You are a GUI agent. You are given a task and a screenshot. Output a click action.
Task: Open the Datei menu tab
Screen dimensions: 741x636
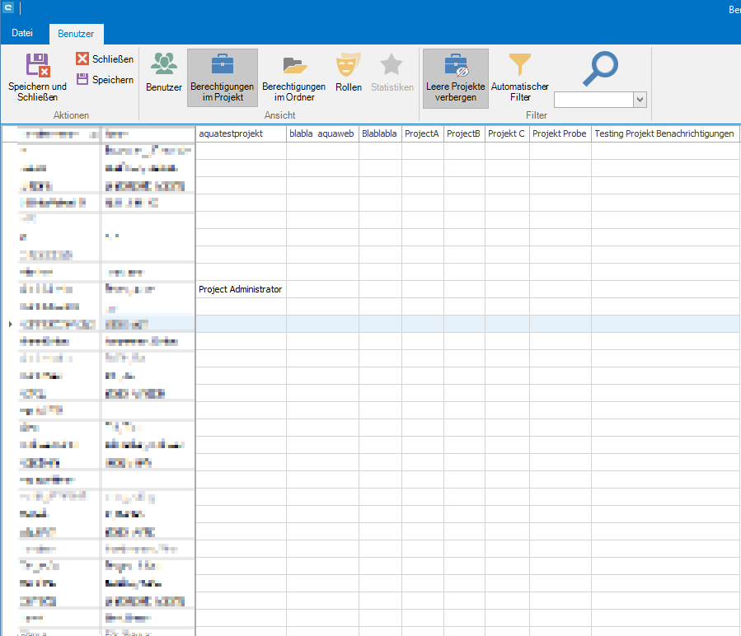pos(23,34)
